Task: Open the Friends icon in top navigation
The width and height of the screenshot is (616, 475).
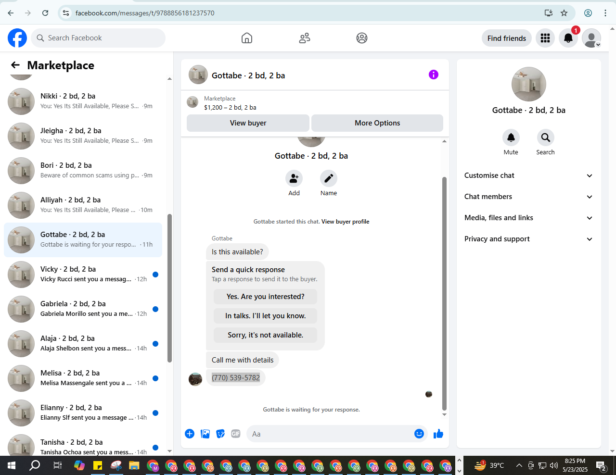Action: [305, 38]
